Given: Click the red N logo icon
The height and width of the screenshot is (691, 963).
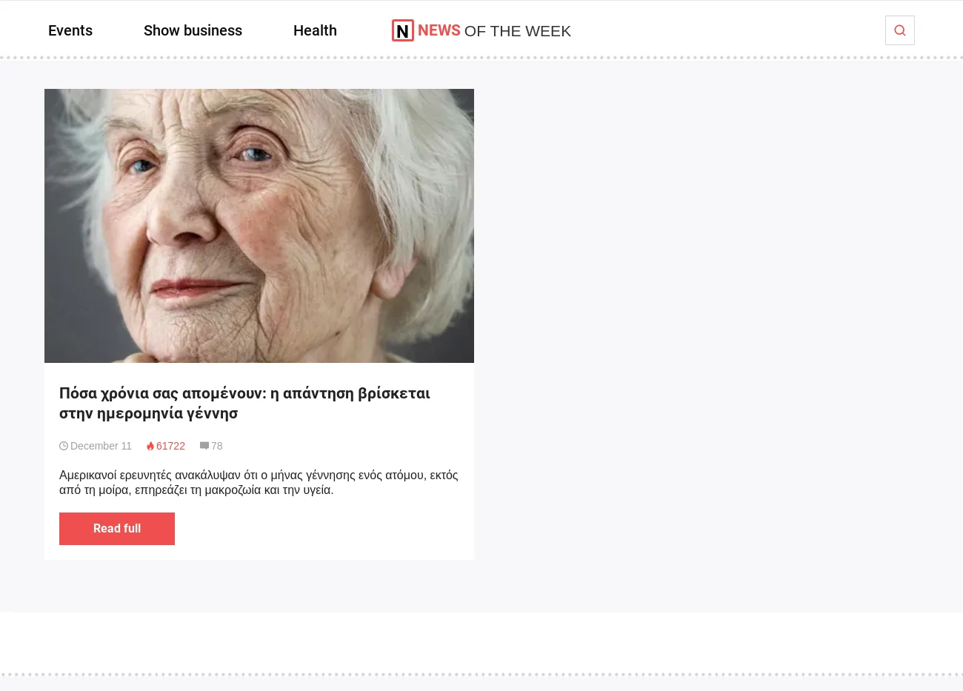Looking at the screenshot, I should point(402,30).
